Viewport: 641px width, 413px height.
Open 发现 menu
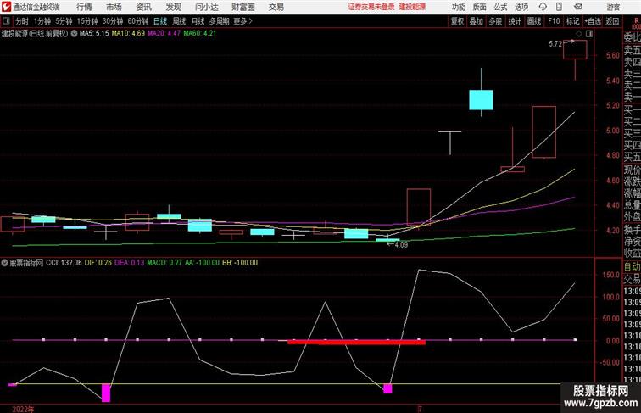point(173,7)
